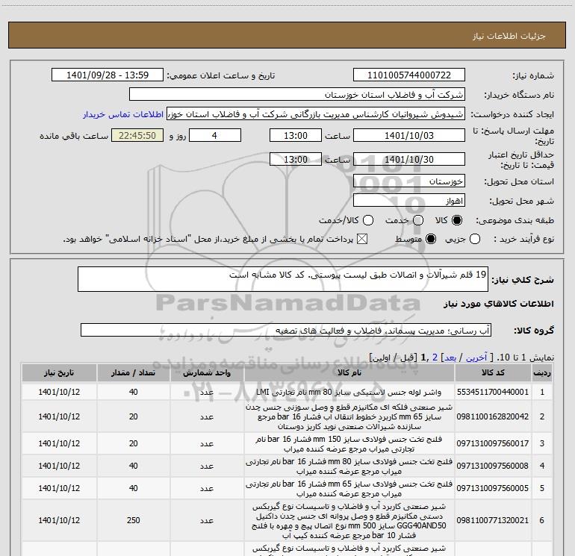
Task: Go to next page link بعد
Action: [x=450, y=357]
